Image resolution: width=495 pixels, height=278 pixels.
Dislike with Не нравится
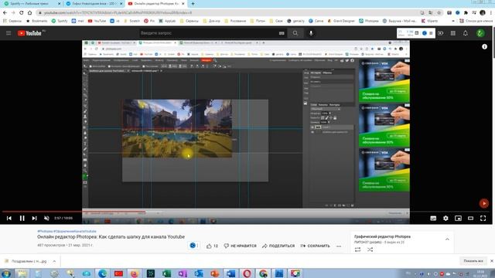(240, 246)
